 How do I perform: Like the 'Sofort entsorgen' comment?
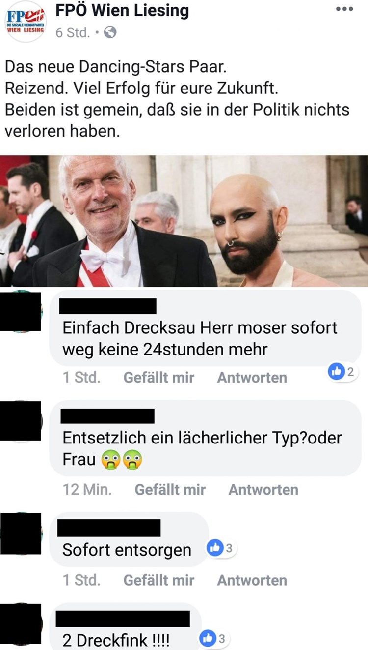click(x=158, y=580)
